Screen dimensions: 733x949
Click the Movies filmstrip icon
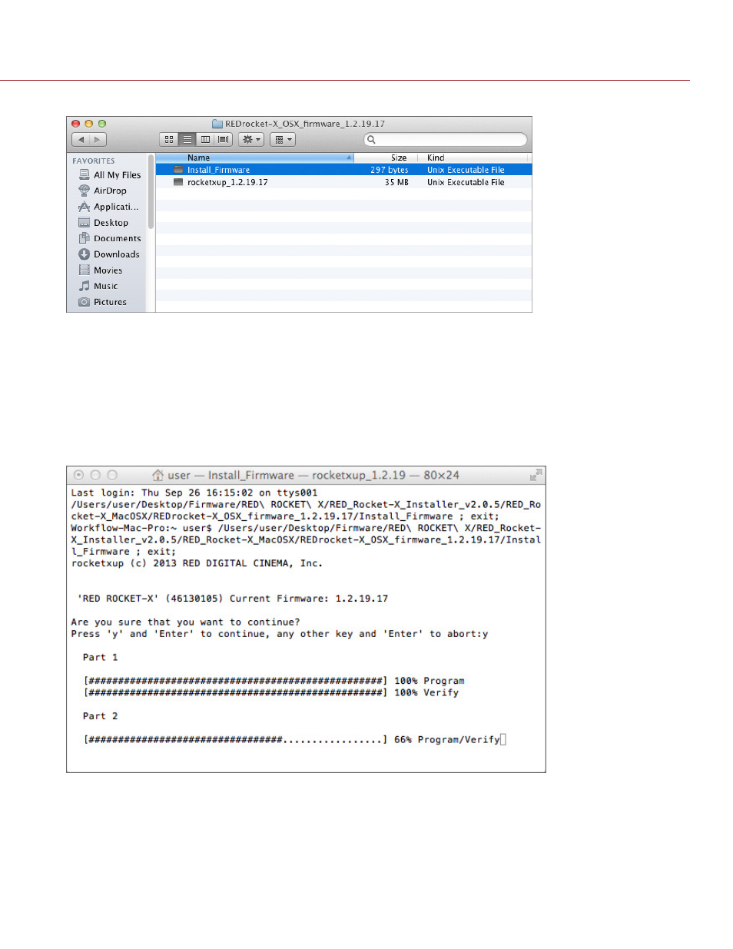tap(85, 270)
